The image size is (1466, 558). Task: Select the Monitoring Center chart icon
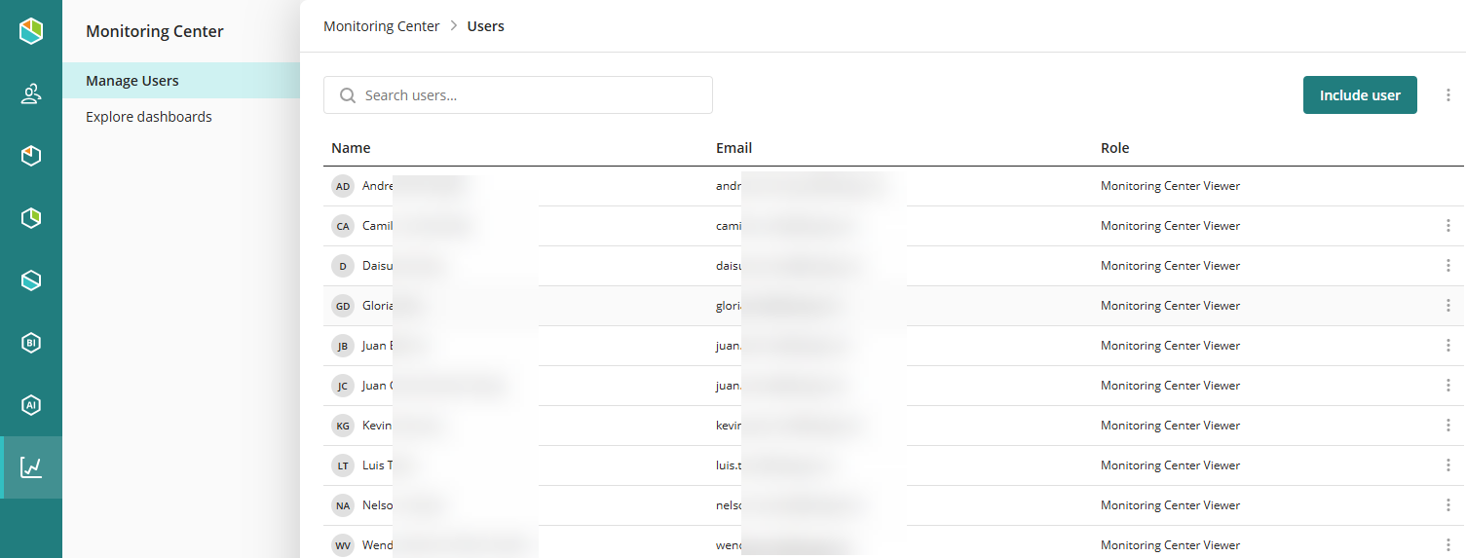[31, 467]
